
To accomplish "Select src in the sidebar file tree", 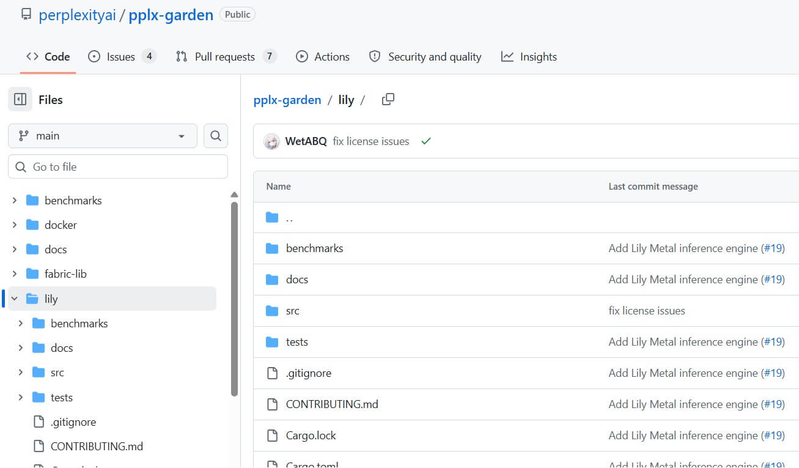I will [x=57, y=373].
